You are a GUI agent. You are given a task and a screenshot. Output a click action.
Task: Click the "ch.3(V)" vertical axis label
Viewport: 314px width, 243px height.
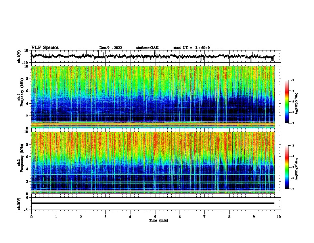[x=19, y=204]
